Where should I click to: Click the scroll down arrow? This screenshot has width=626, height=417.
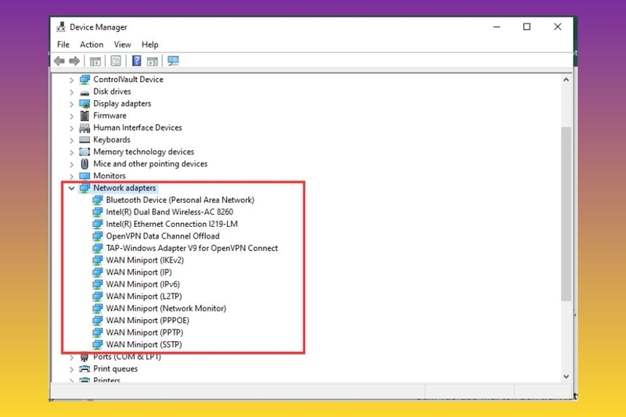(x=566, y=376)
